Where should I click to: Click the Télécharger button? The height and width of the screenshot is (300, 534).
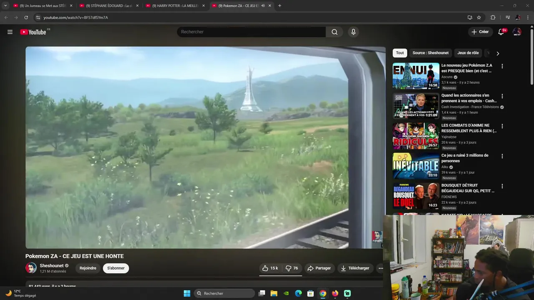[355, 268]
